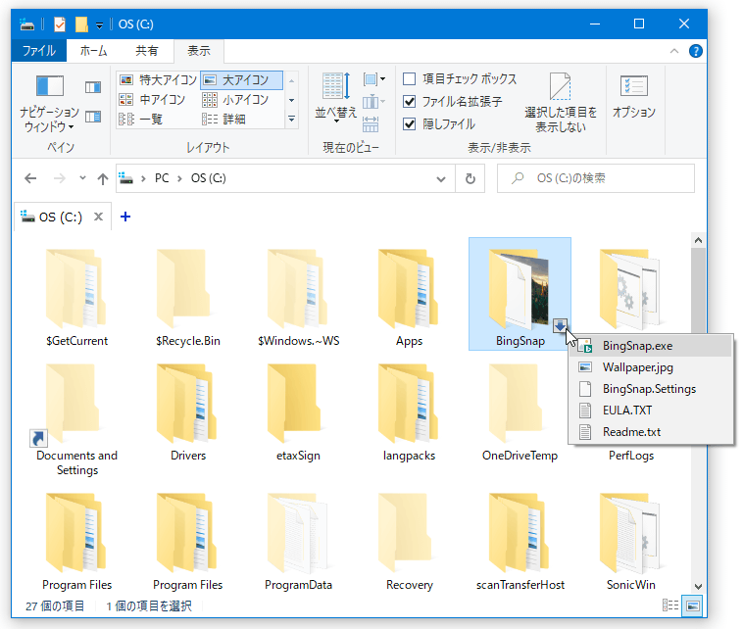Choose BingSnap.exe from the popup menu
Viewport: 743px width, 629px height.
tap(651, 346)
